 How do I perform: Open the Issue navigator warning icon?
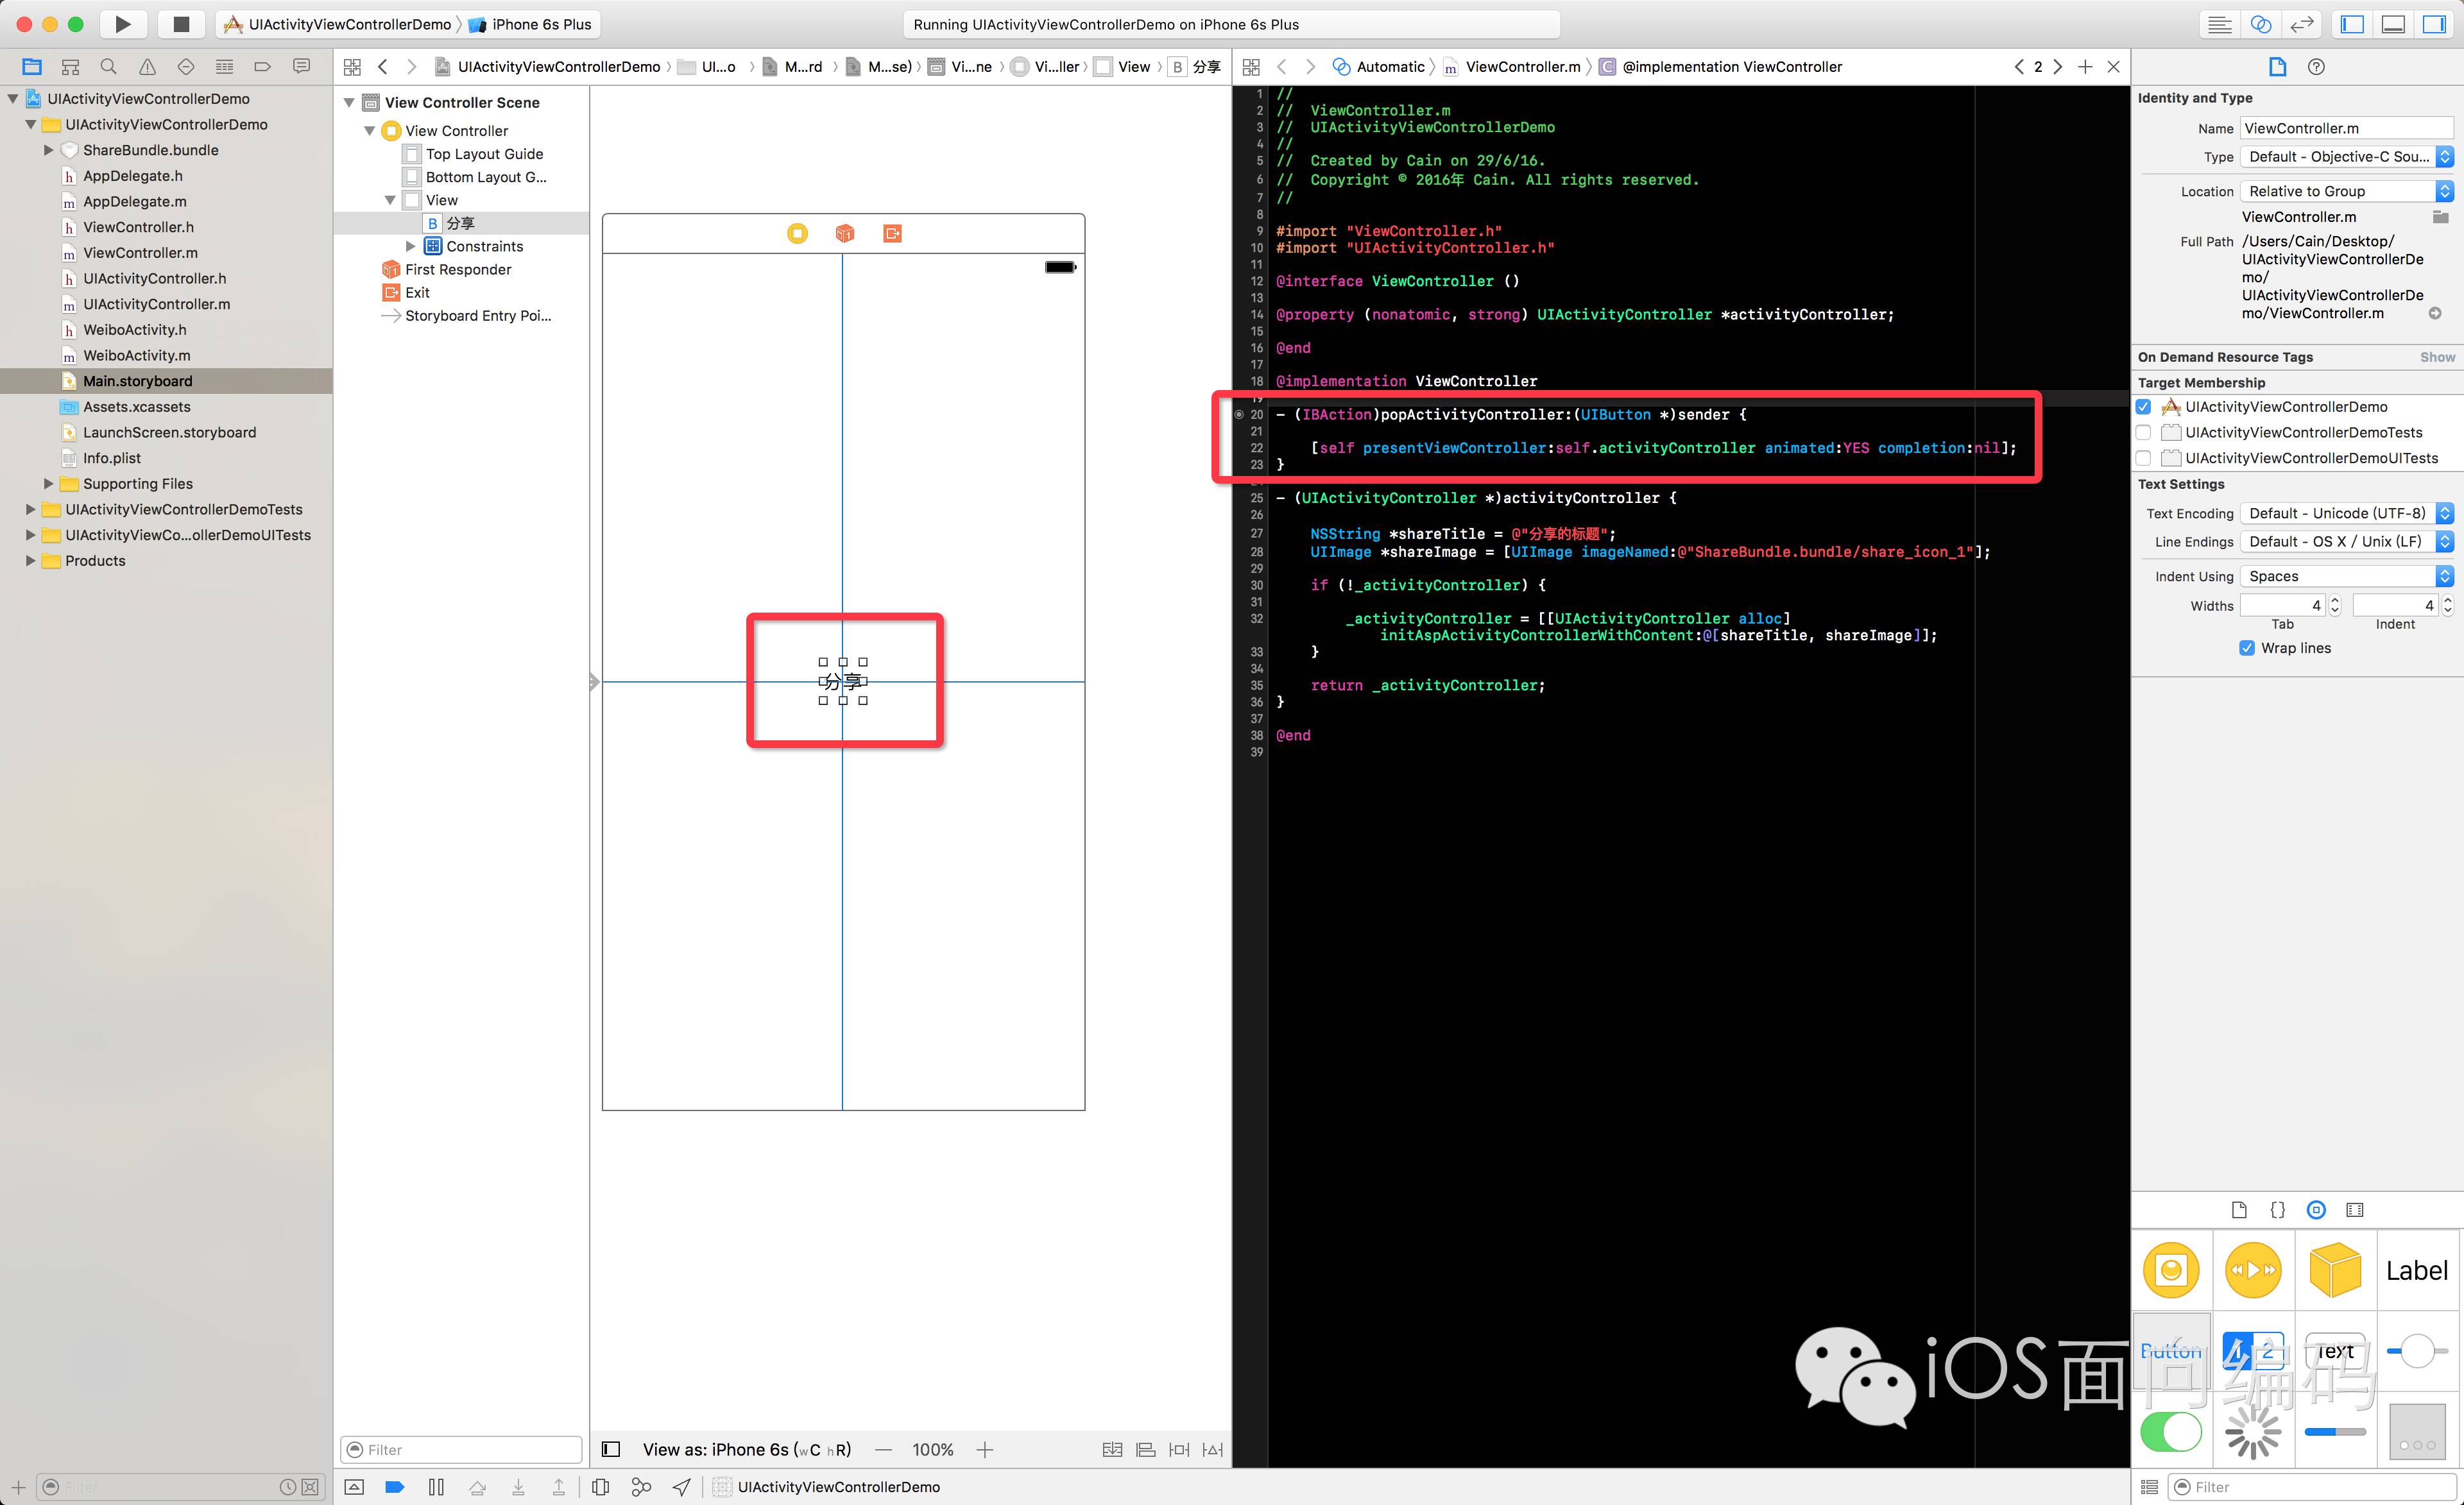pyautogui.click(x=147, y=67)
